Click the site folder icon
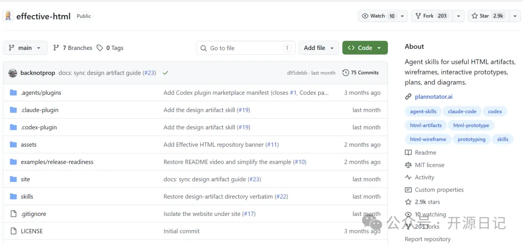This screenshot has height=244, width=523. pyautogui.click(x=14, y=179)
